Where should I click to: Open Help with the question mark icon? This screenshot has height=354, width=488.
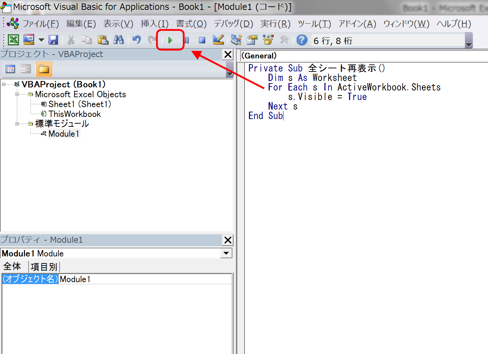point(301,40)
